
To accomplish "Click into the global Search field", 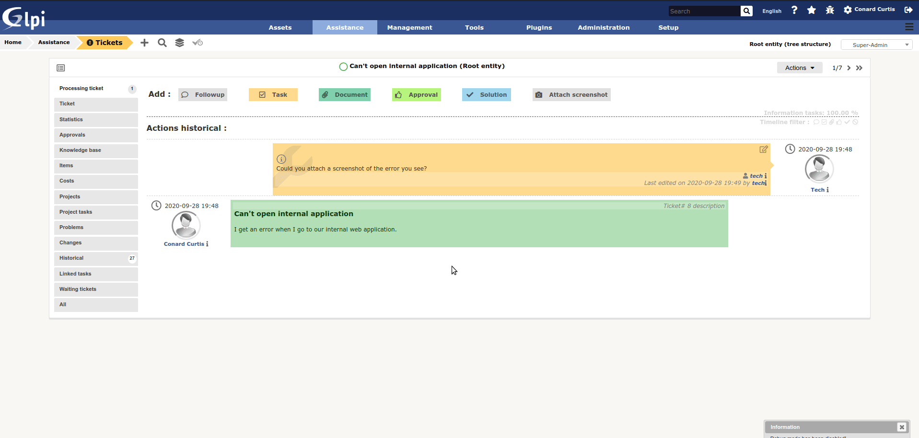I will tap(704, 11).
